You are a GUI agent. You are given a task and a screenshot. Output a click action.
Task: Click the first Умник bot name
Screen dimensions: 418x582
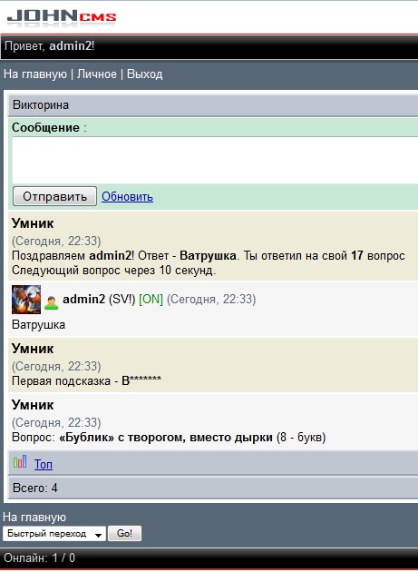click(x=33, y=223)
